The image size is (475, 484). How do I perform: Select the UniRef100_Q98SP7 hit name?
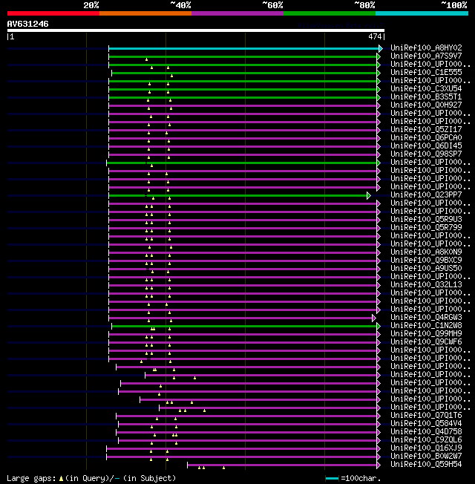coord(426,154)
